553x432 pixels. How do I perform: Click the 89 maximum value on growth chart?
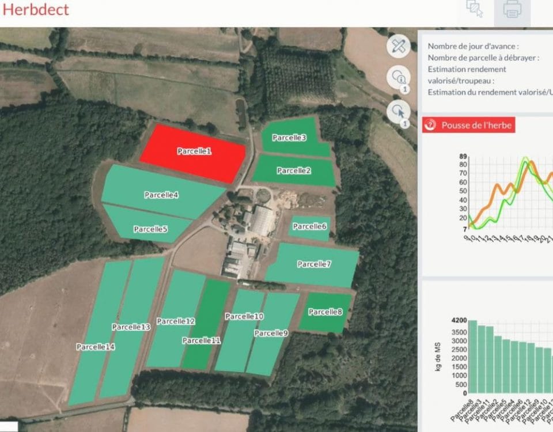(463, 156)
